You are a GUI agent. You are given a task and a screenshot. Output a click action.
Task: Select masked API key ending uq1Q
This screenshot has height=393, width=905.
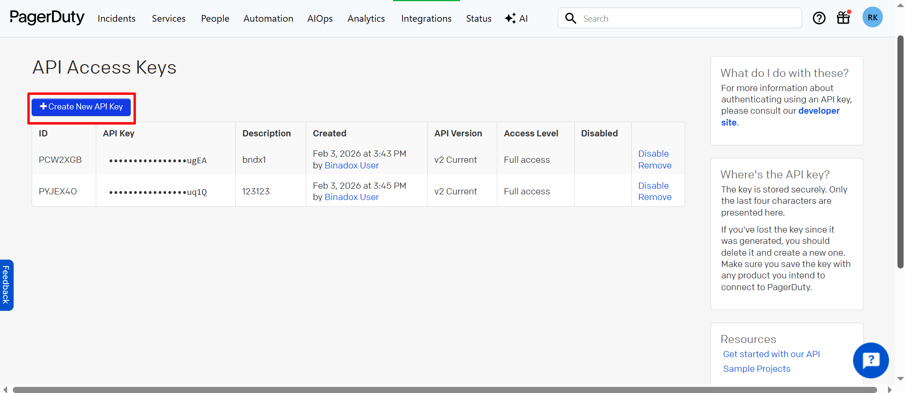pyautogui.click(x=158, y=192)
